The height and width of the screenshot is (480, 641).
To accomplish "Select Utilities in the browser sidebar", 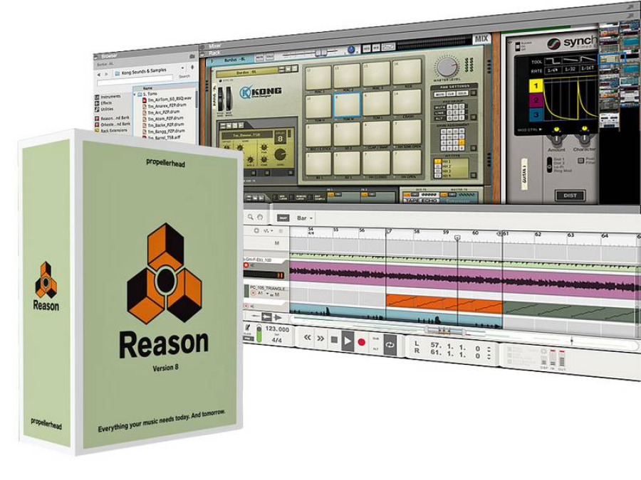I will [105, 110].
